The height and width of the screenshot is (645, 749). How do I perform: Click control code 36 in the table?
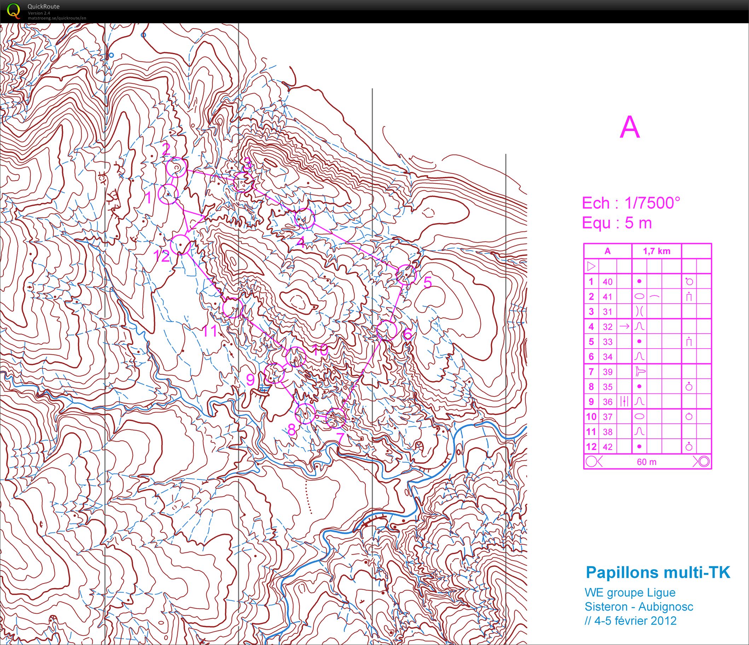[x=608, y=402]
